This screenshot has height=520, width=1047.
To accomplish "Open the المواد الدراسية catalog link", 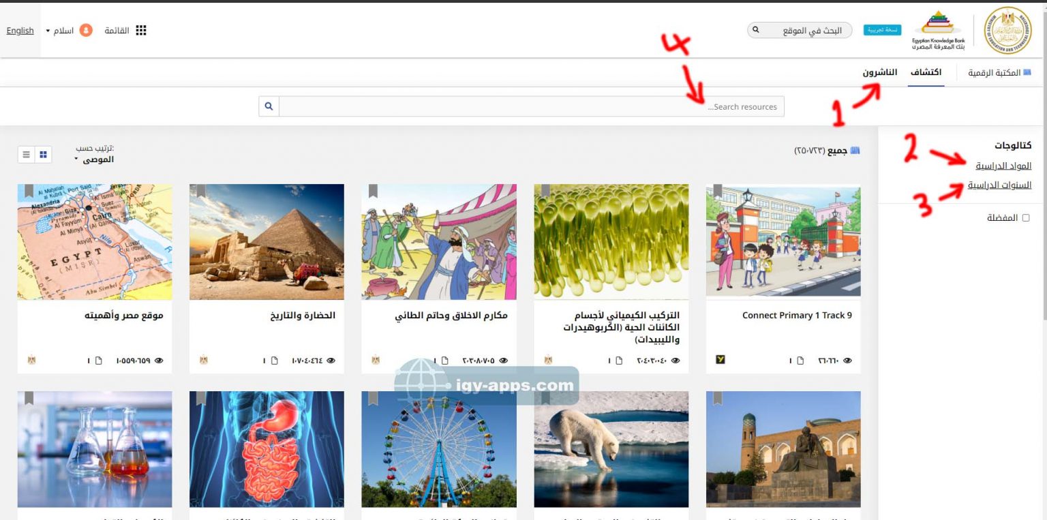I will click(x=1003, y=166).
